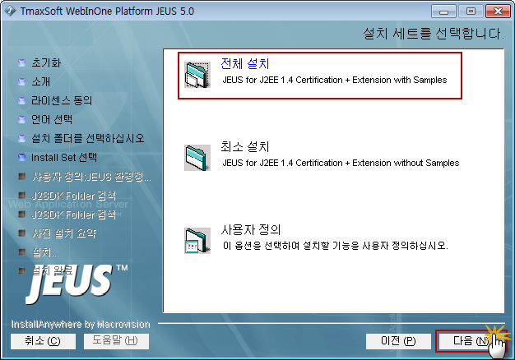Click the 사용자 정의:JEUS 환경정... step
This screenshot has height=360, width=515.
[x=91, y=178]
